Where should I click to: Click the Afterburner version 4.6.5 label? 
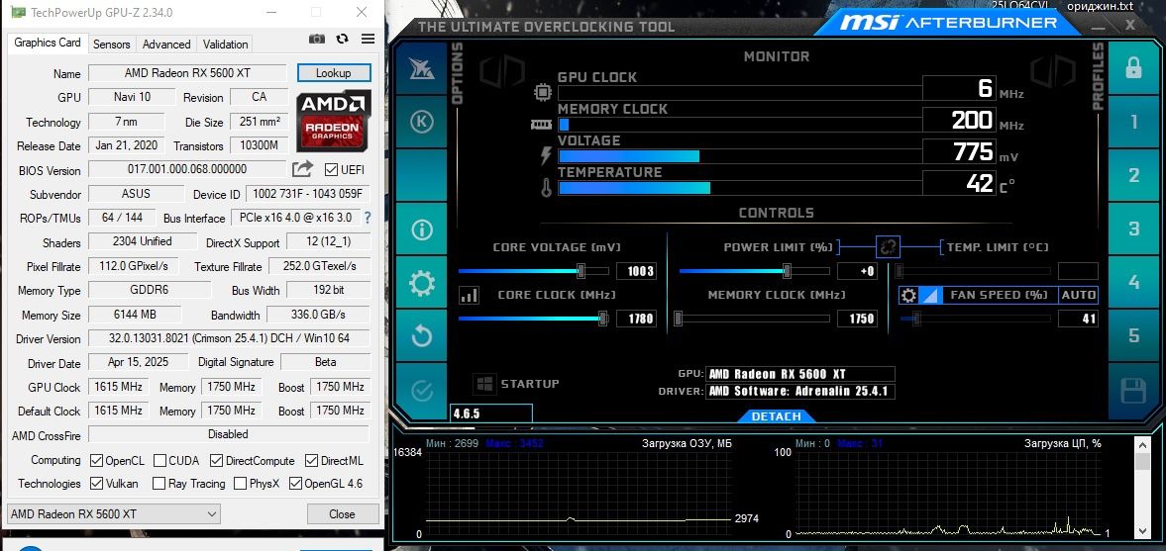coord(490,413)
